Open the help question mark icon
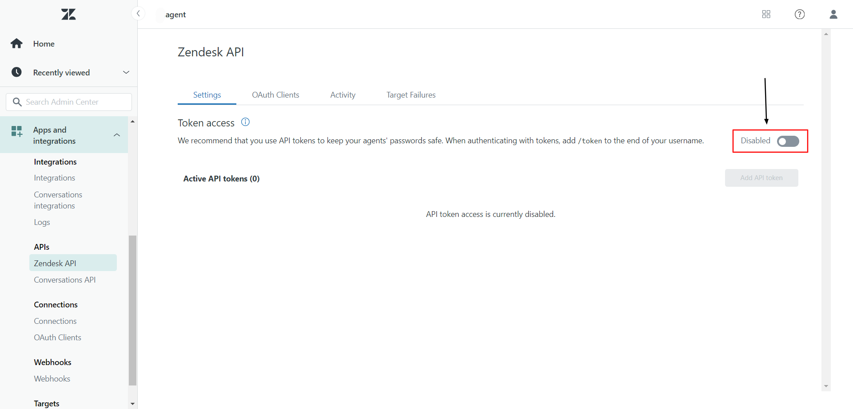This screenshot has width=853, height=409. point(800,14)
